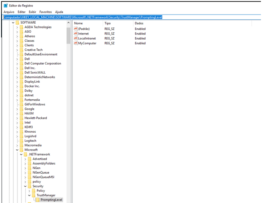
Task: Click the dotnet folder icon
Action: [x=21, y=95]
